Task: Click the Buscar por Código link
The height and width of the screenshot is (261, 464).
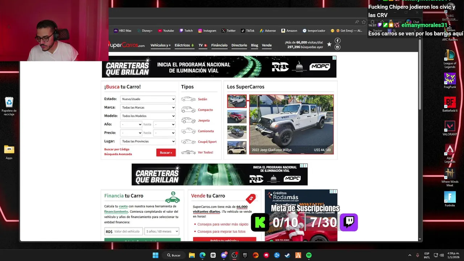Action: pos(117,149)
